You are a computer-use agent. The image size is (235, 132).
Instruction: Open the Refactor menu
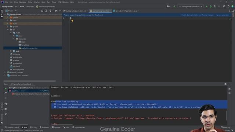point(37,2)
